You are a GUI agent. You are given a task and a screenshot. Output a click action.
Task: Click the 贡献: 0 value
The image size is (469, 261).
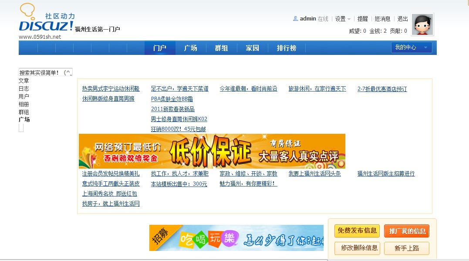[398, 31]
